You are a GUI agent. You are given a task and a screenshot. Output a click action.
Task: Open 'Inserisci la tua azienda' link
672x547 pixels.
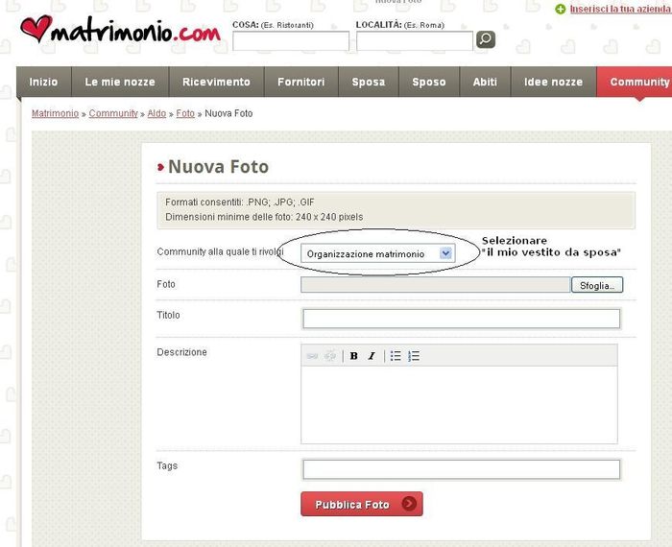pyautogui.click(x=619, y=9)
